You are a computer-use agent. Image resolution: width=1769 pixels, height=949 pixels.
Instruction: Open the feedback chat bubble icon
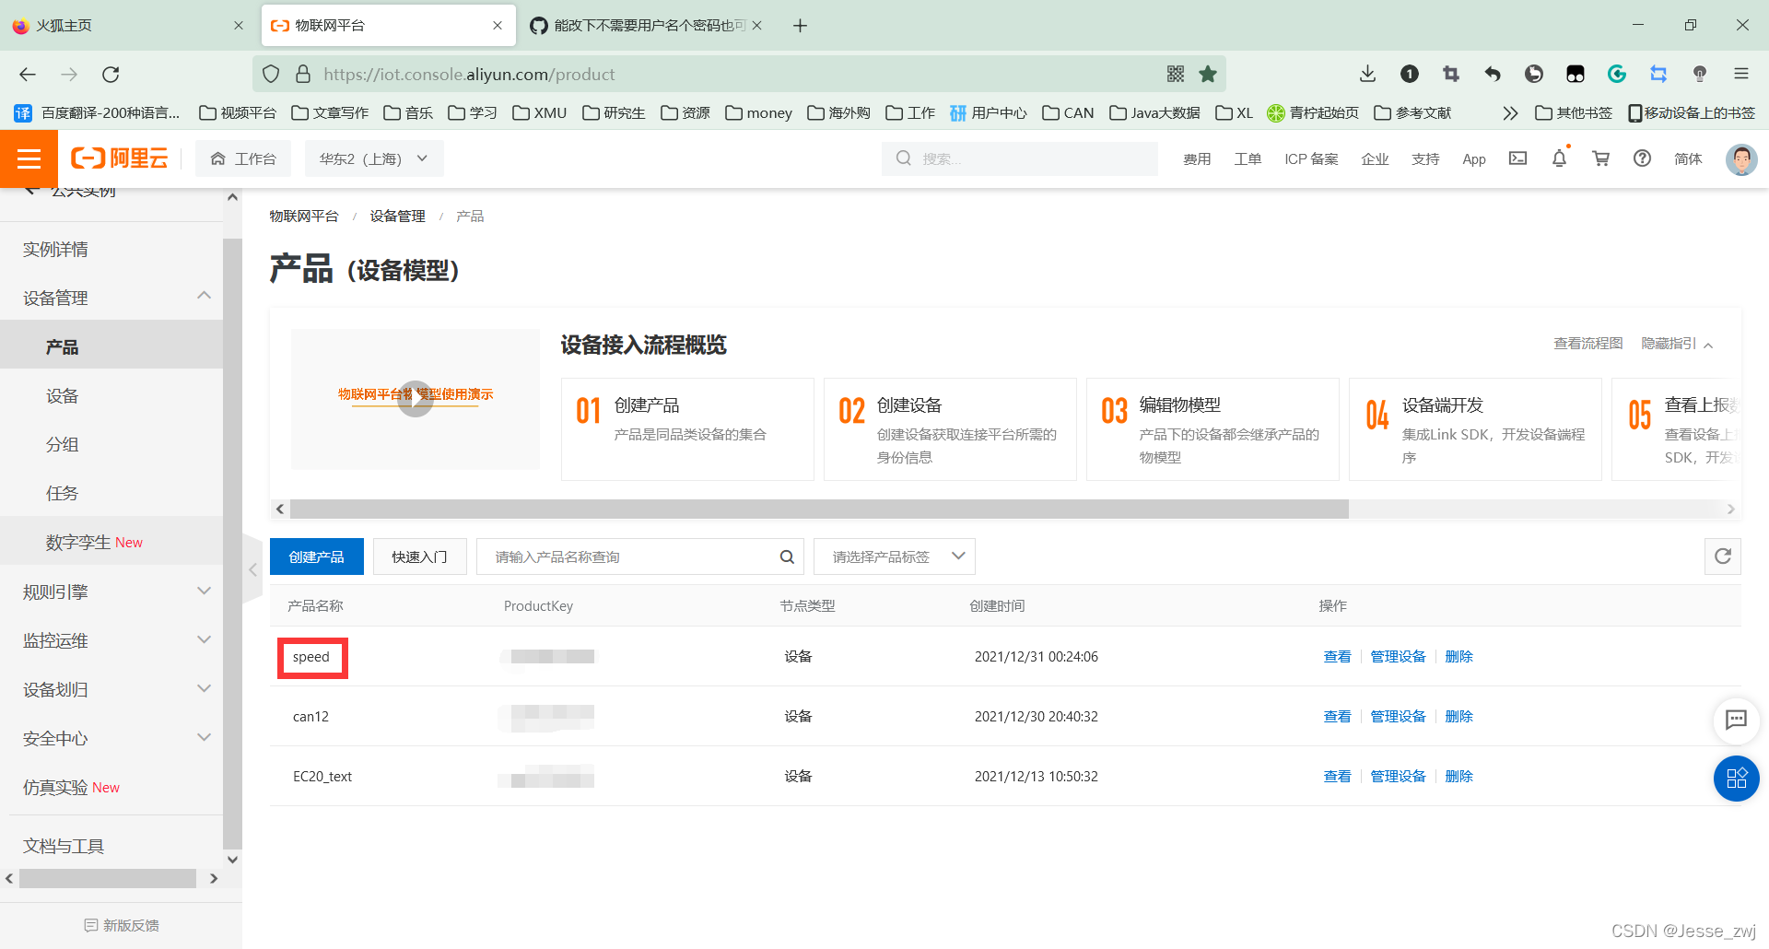pyautogui.click(x=1736, y=720)
